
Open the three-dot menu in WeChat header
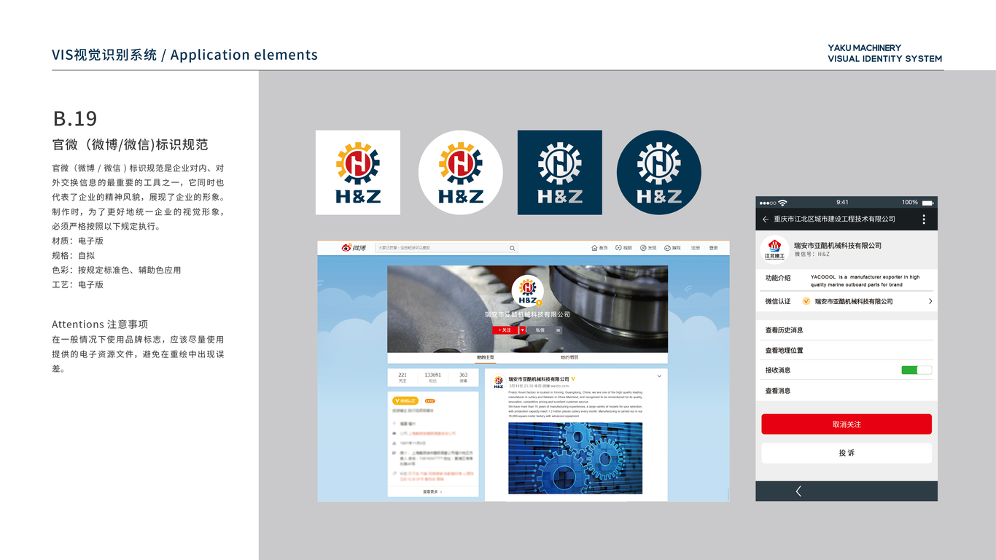[924, 219]
